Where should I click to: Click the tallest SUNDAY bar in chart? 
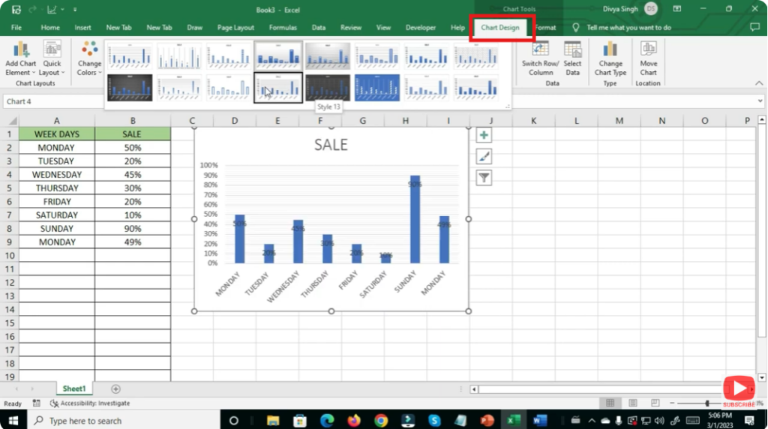tap(415, 220)
